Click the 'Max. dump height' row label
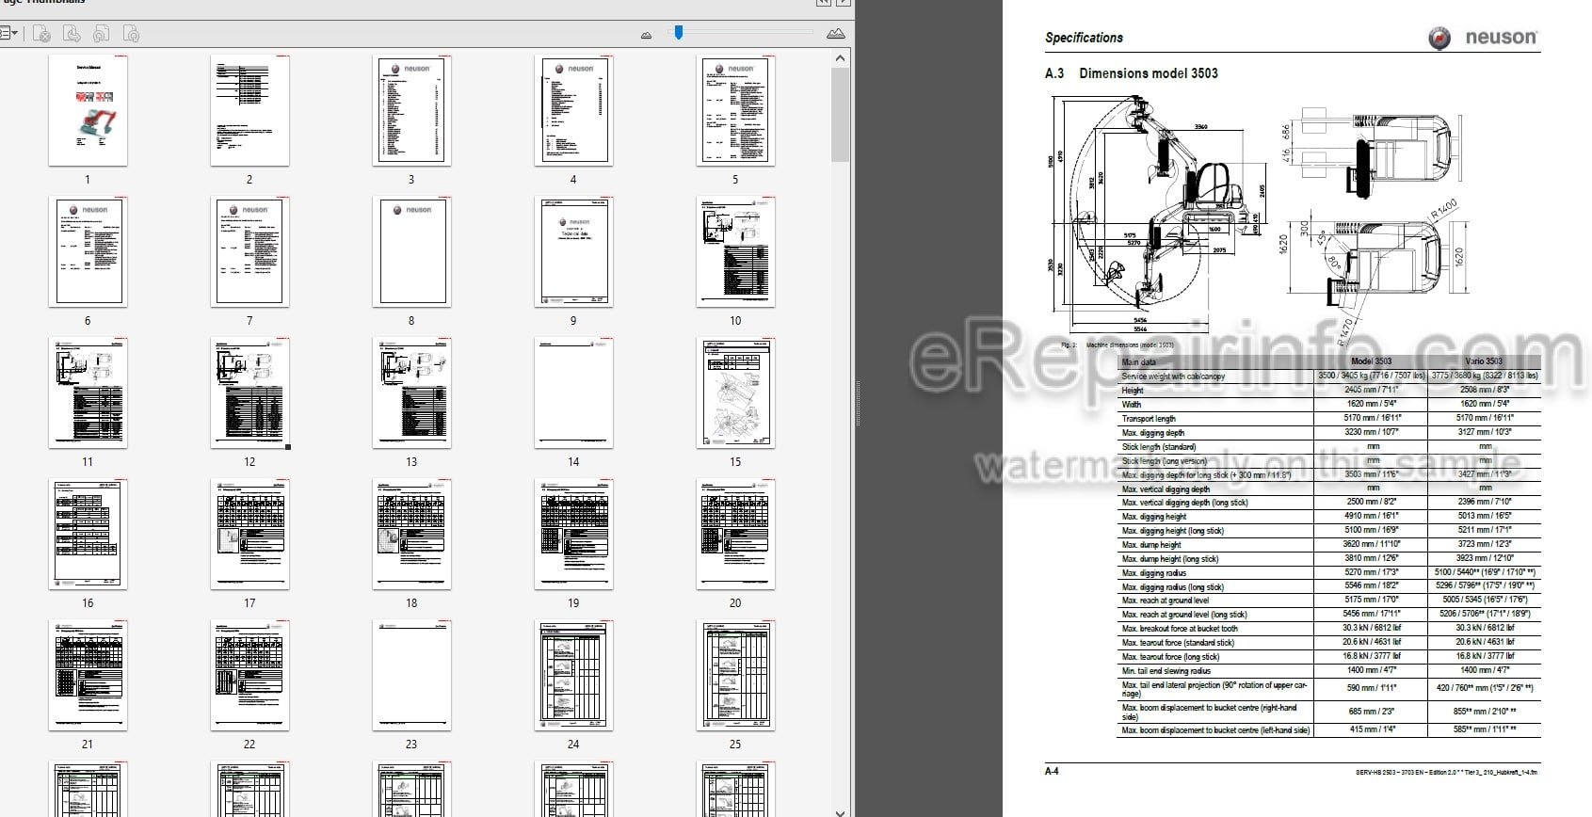 pos(1151,544)
